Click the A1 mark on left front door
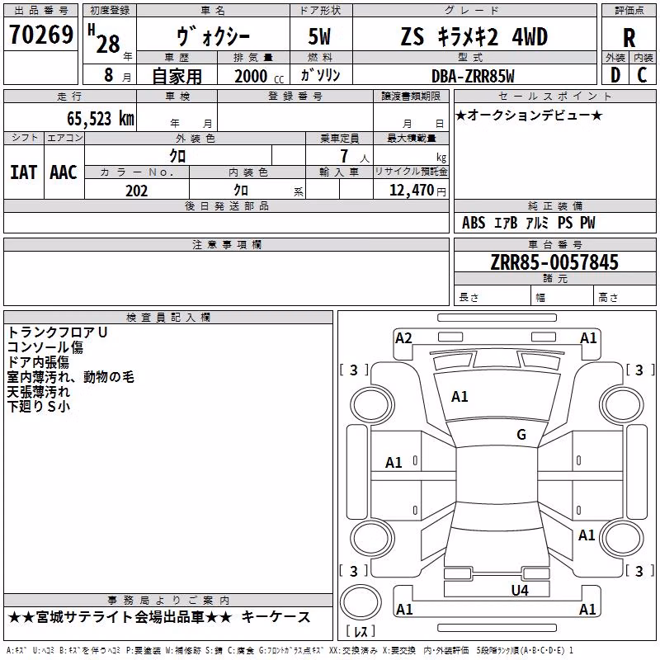 (x=394, y=463)
